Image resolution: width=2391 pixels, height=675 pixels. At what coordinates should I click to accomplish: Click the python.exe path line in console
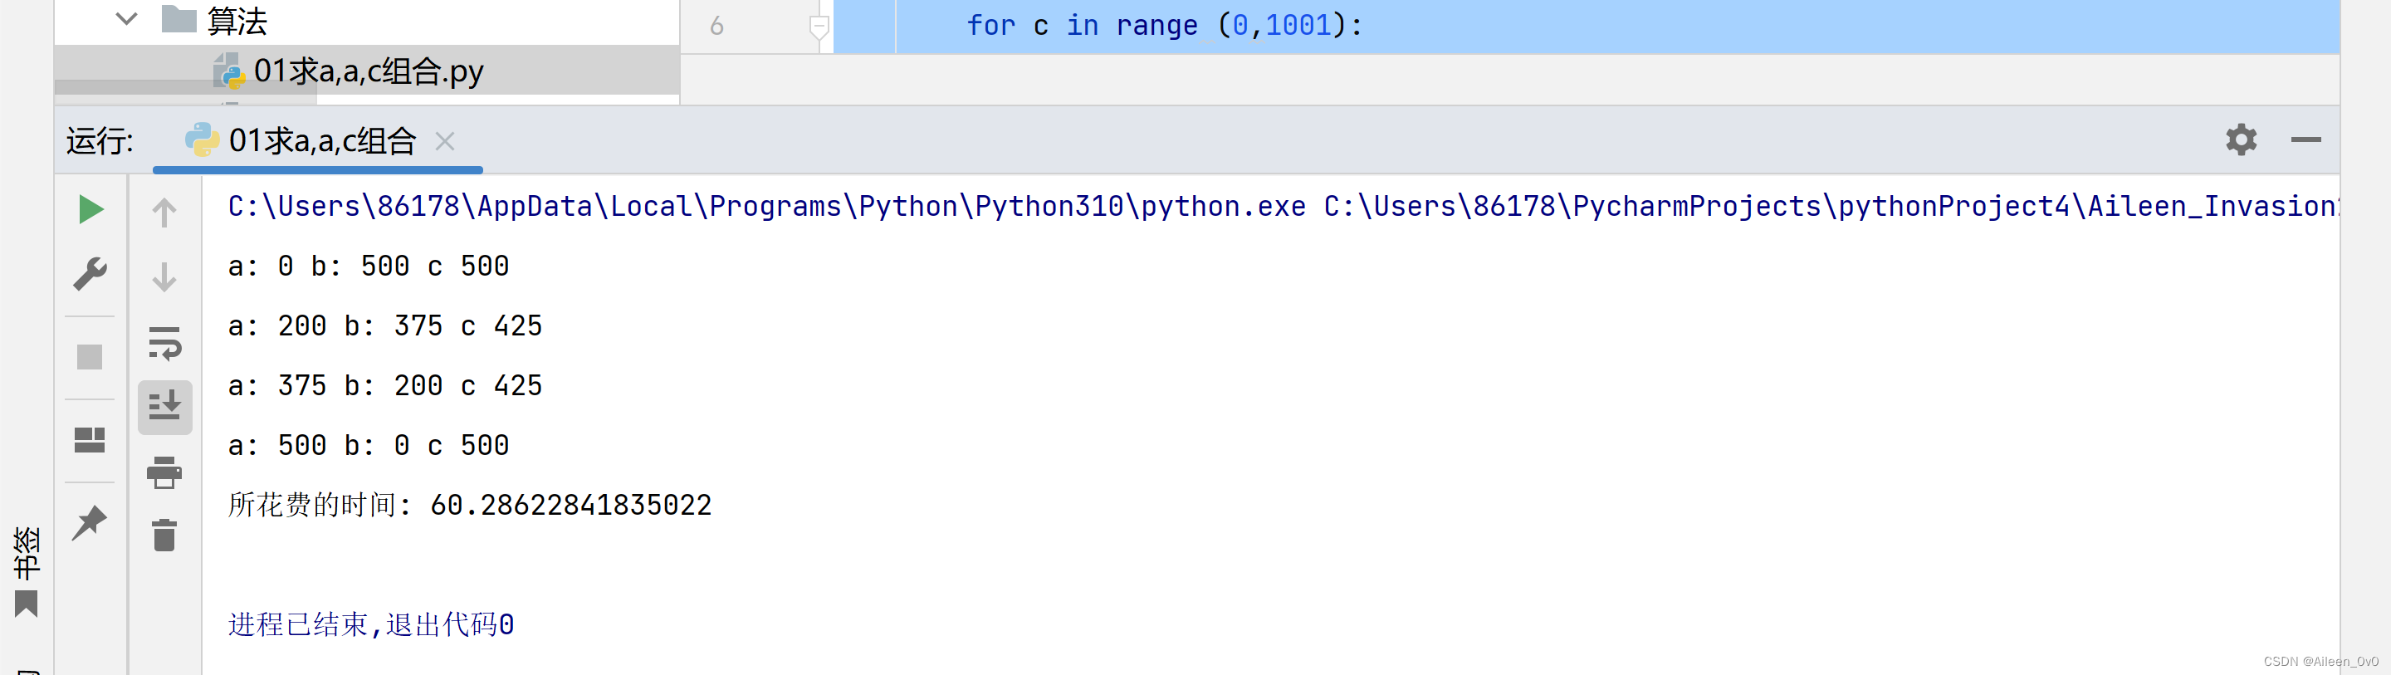click(765, 206)
